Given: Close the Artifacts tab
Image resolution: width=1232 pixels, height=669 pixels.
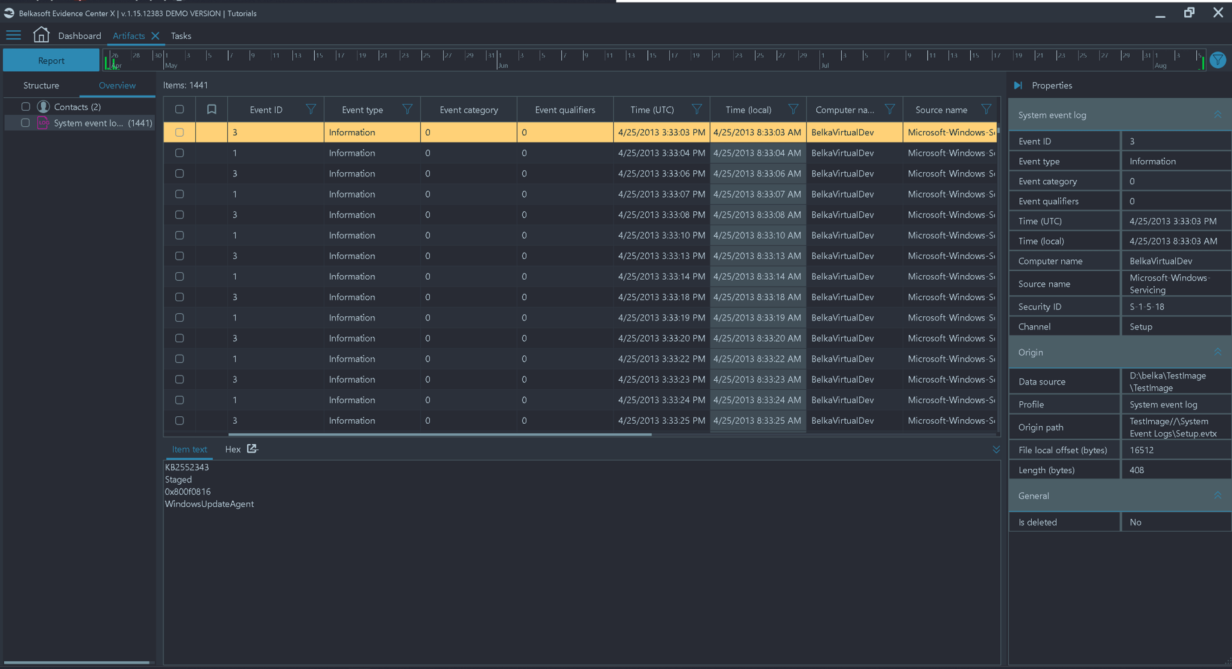Looking at the screenshot, I should coord(155,36).
